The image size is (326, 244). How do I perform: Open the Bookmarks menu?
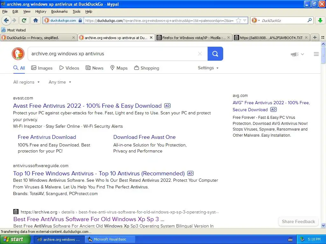[59, 11]
